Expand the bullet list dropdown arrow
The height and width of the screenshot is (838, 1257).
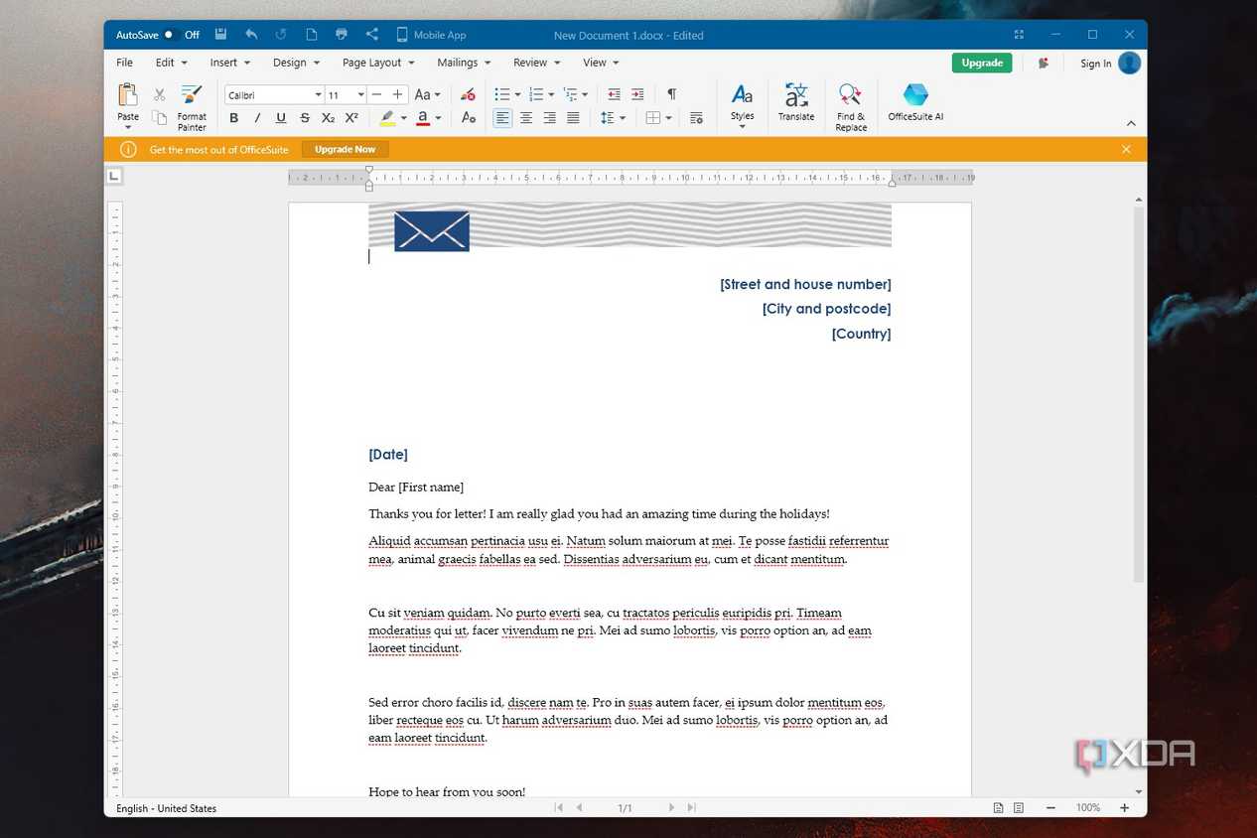pyautogui.click(x=517, y=95)
